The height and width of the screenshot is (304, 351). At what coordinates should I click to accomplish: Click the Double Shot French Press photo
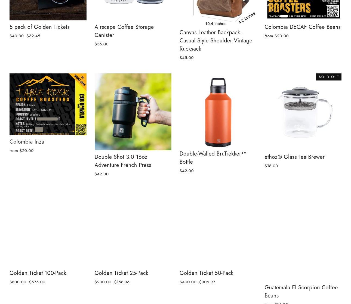(x=133, y=112)
